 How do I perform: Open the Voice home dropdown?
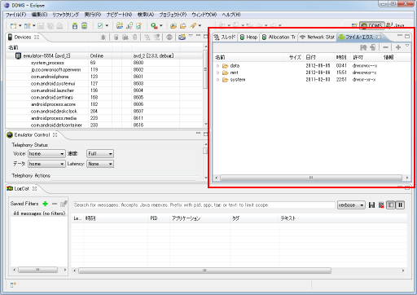pos(46,154)
